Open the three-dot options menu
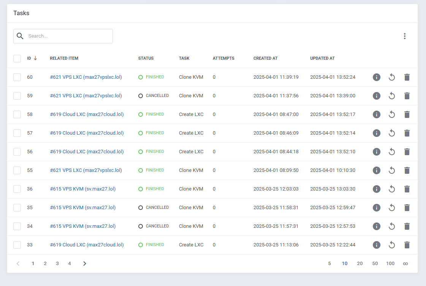 pyautogui.click(x=405, y=36)
